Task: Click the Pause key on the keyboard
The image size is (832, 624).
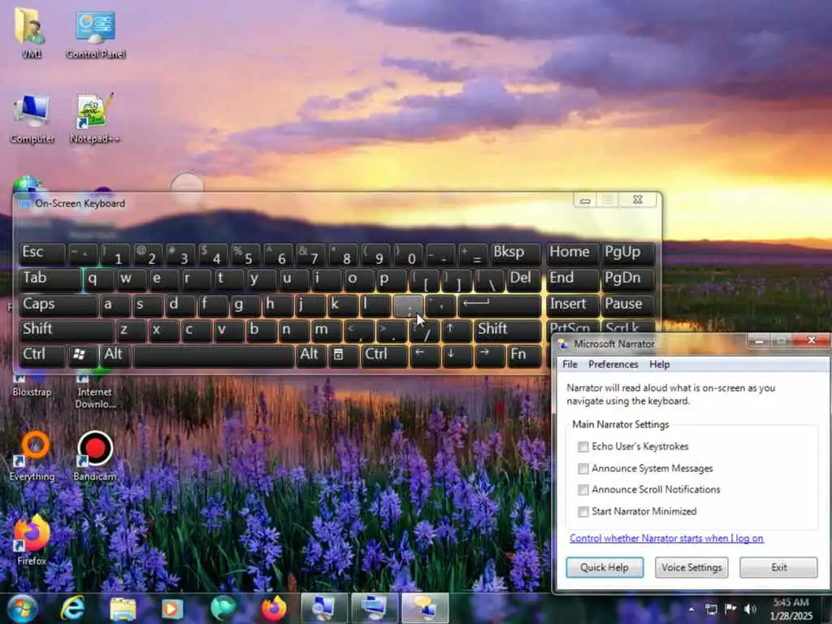Action: pos(627,305)
